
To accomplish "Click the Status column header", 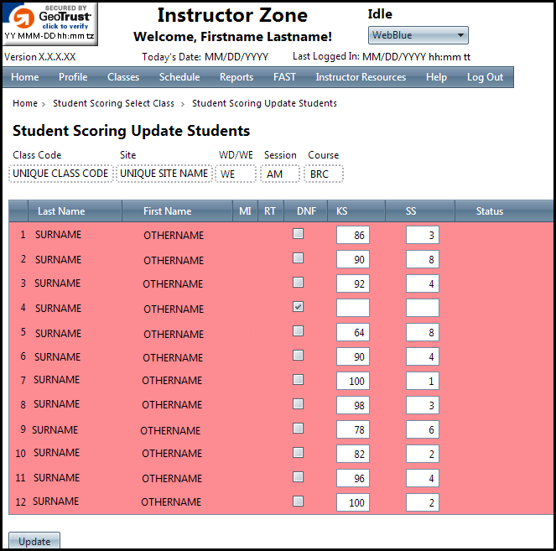I will [x=504, y=211].
